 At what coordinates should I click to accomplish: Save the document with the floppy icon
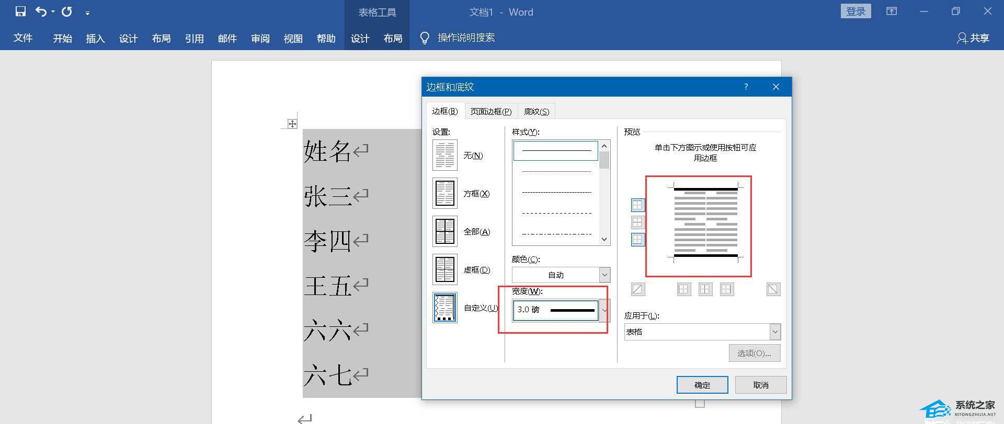click(20, 11)
